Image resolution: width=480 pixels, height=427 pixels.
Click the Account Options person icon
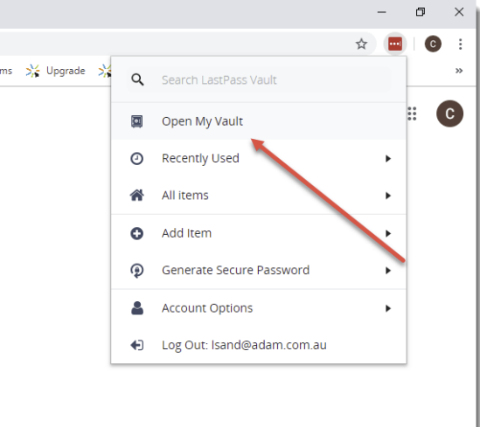point(137,308)
